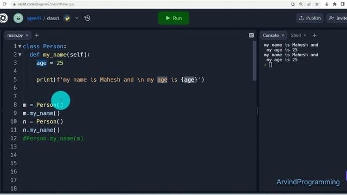Close the Console tab

282,35
